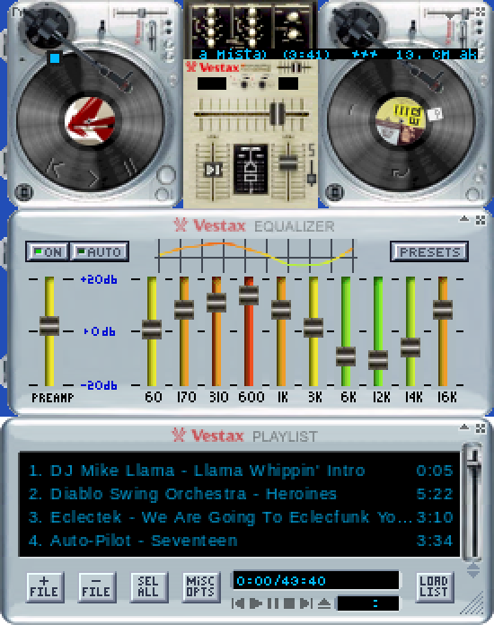Image resolution: width=494 pixels, height=625 pixels.
Task: Select track 4 Auto-Pilot - Seventeen
Action: (x=240, y=541)
